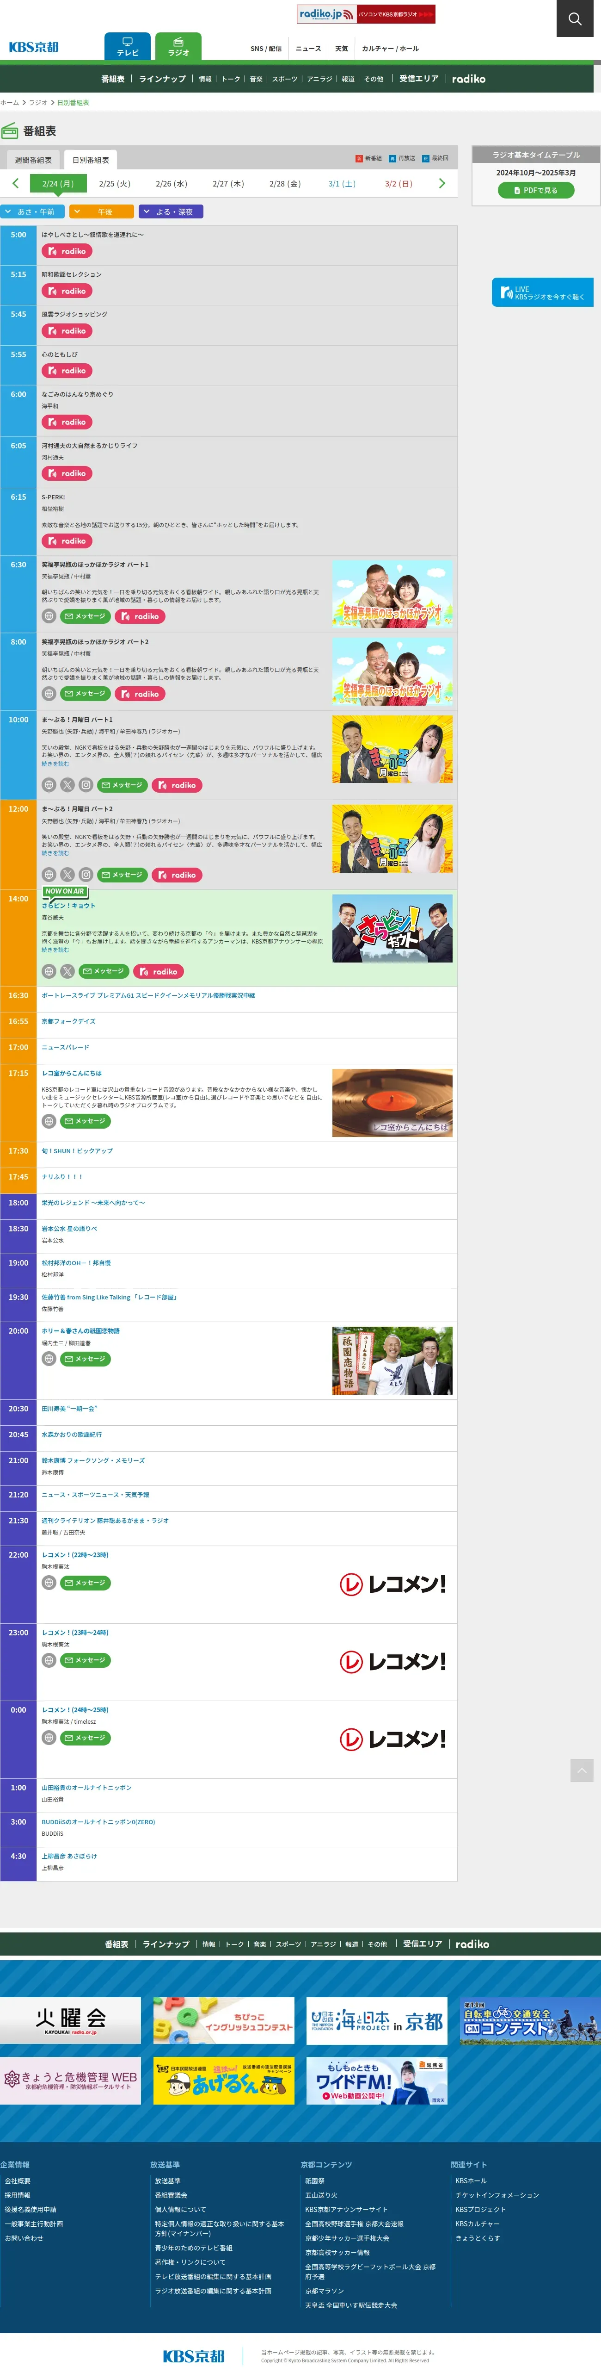Expand the よる・深夜 time section
The height and width of the screenshot is (2379, 601).
pos(171,211)
